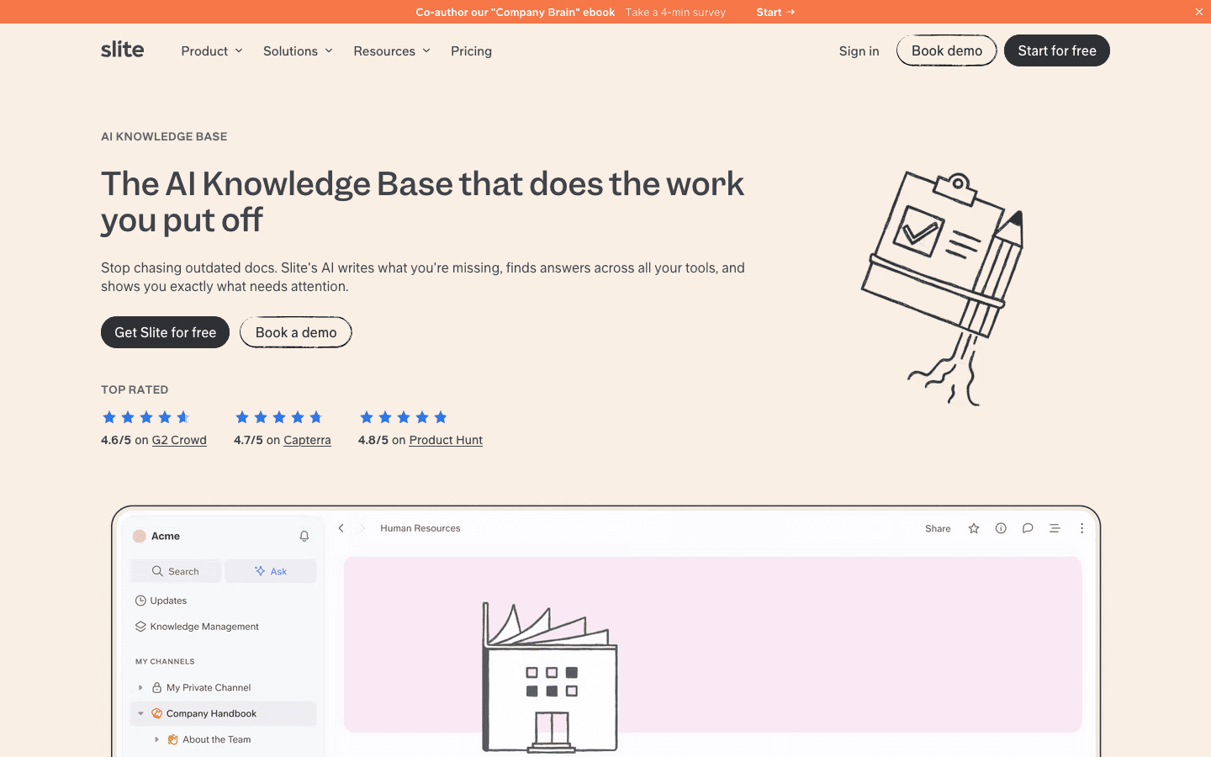The width and height of the screenshot is (1211, 757).
Task: Click the Company Brain ebook banner text
Action: pos(515,12)
